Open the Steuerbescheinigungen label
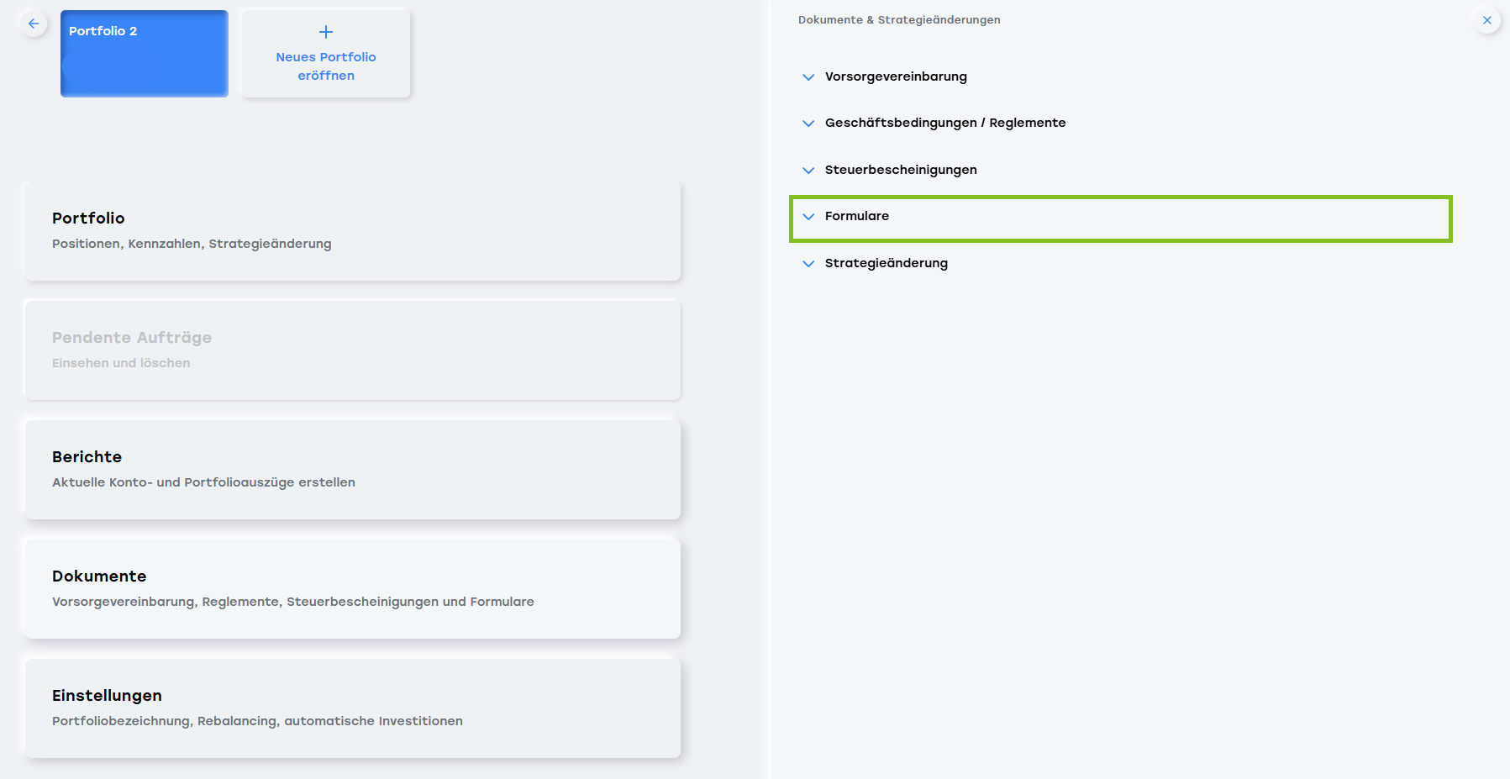 (901, 170)
